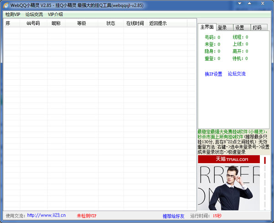
Task: Sort by the 等级 column header
Action: tap(82, 23)
